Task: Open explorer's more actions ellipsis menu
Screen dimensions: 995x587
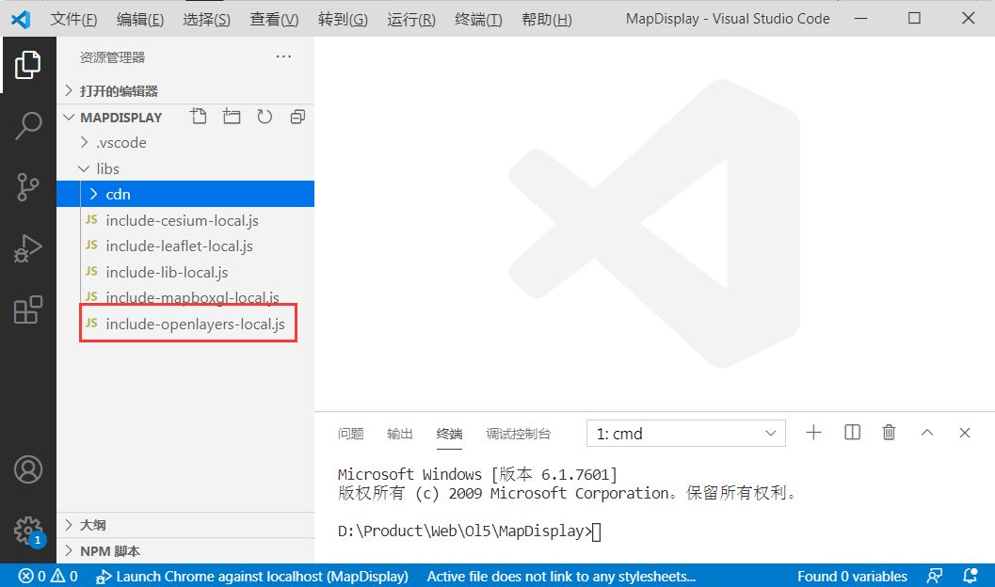Action: (x=283, y=57)
